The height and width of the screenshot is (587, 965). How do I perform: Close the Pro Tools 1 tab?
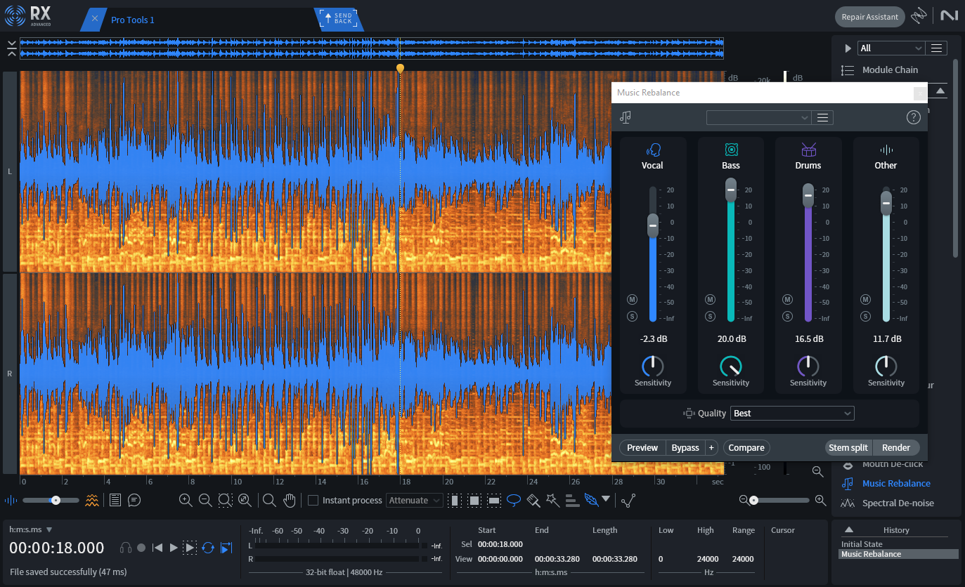pos(95,19)
